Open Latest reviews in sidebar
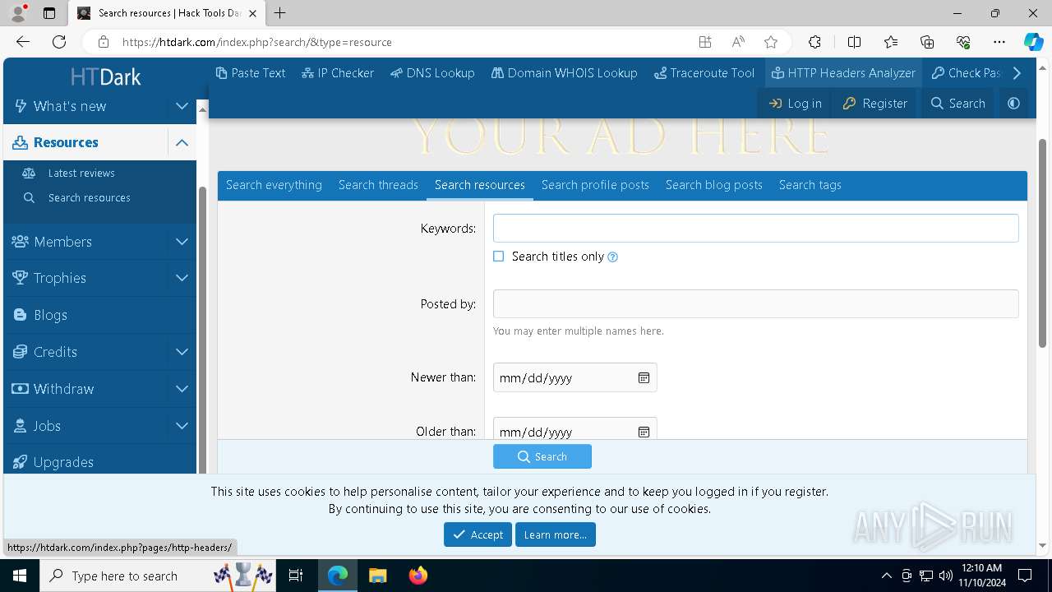The height and width of the screenshot is (592, 1052). [81, 173]
